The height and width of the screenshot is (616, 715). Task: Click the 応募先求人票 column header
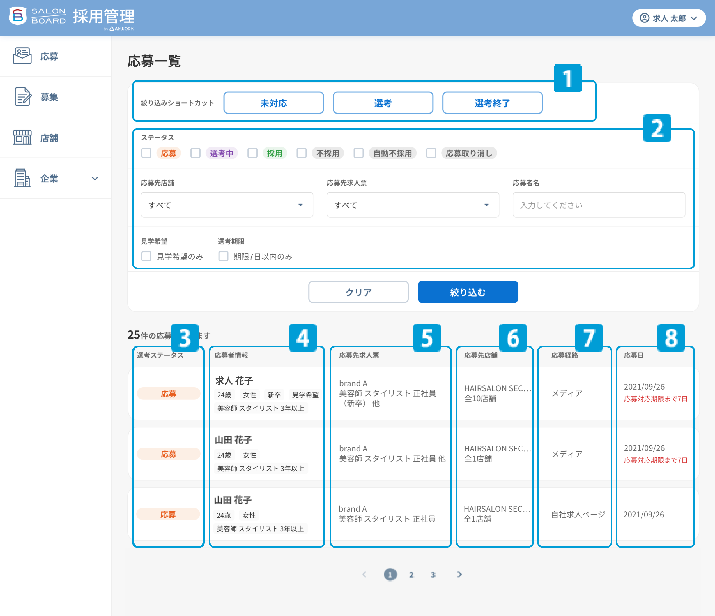[359, 355]
